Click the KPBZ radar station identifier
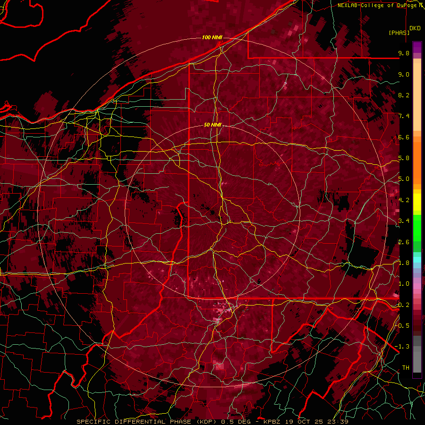The image size is (425, 425). tap(273, 422)
